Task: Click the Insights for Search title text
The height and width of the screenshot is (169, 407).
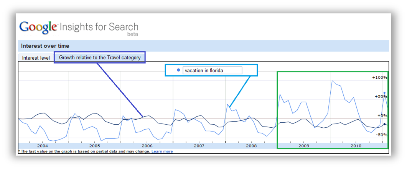Action: click(x=99, y=27)
